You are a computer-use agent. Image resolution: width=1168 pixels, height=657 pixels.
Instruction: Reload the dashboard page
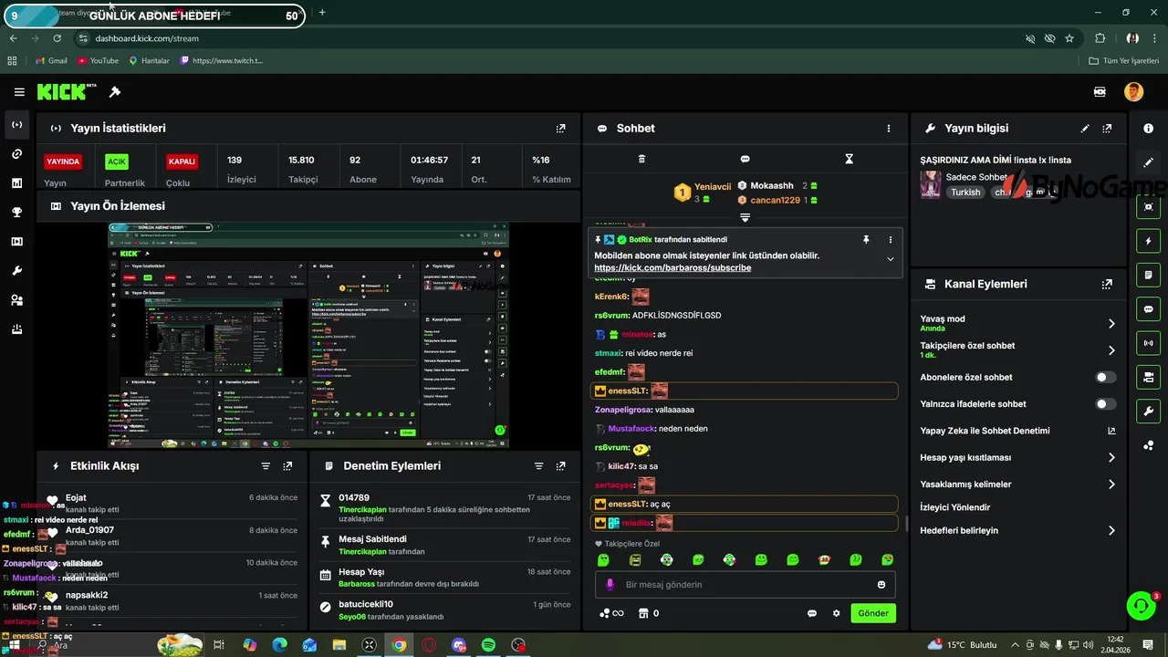(x=57, y=38)
